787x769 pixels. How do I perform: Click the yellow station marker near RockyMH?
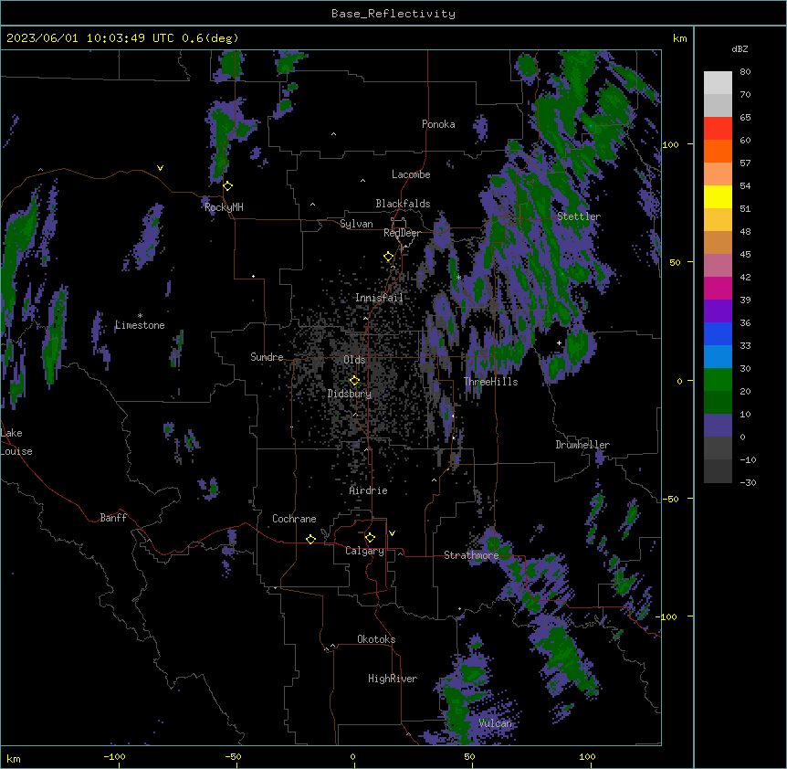227,186
